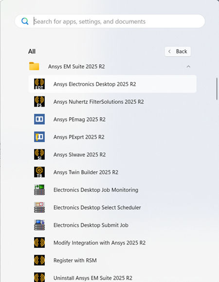This screenshot has height=282, width=219.
Task: Click the Register with RSM icon
Action: pyautogui.click(x=39, y=260)
